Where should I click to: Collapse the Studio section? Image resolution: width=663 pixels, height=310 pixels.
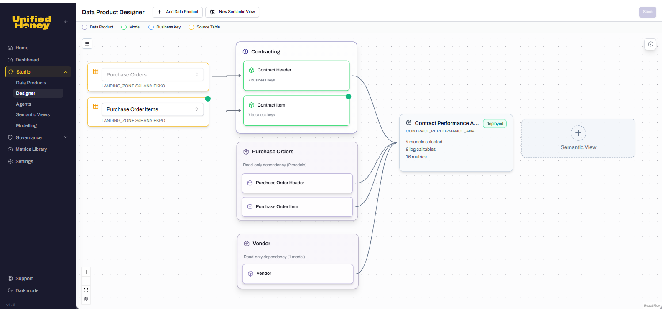pos(66,72)
